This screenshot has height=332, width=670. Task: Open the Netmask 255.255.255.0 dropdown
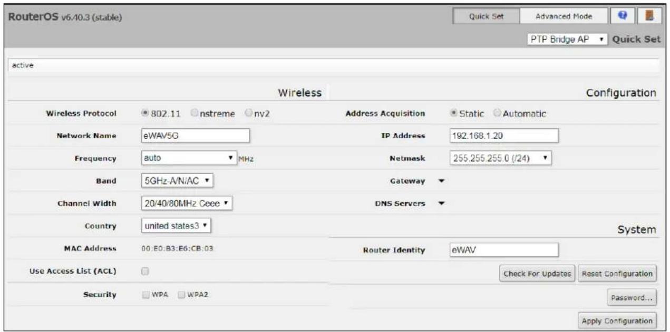pyautogui.click(x=501, y=157)
